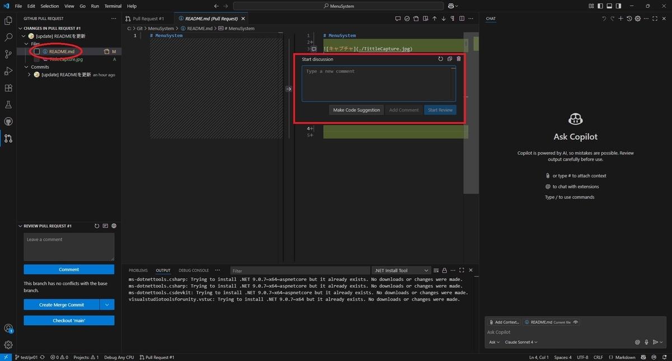This screenshot has height=361, width=672.
Task: Toggle output panel scroll lock icon
Action: 444,270
